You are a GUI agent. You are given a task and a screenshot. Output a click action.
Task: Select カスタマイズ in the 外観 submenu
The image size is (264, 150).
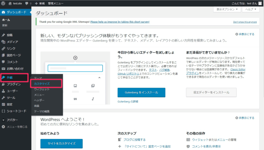pyautogui.click(x=42, y=84)
